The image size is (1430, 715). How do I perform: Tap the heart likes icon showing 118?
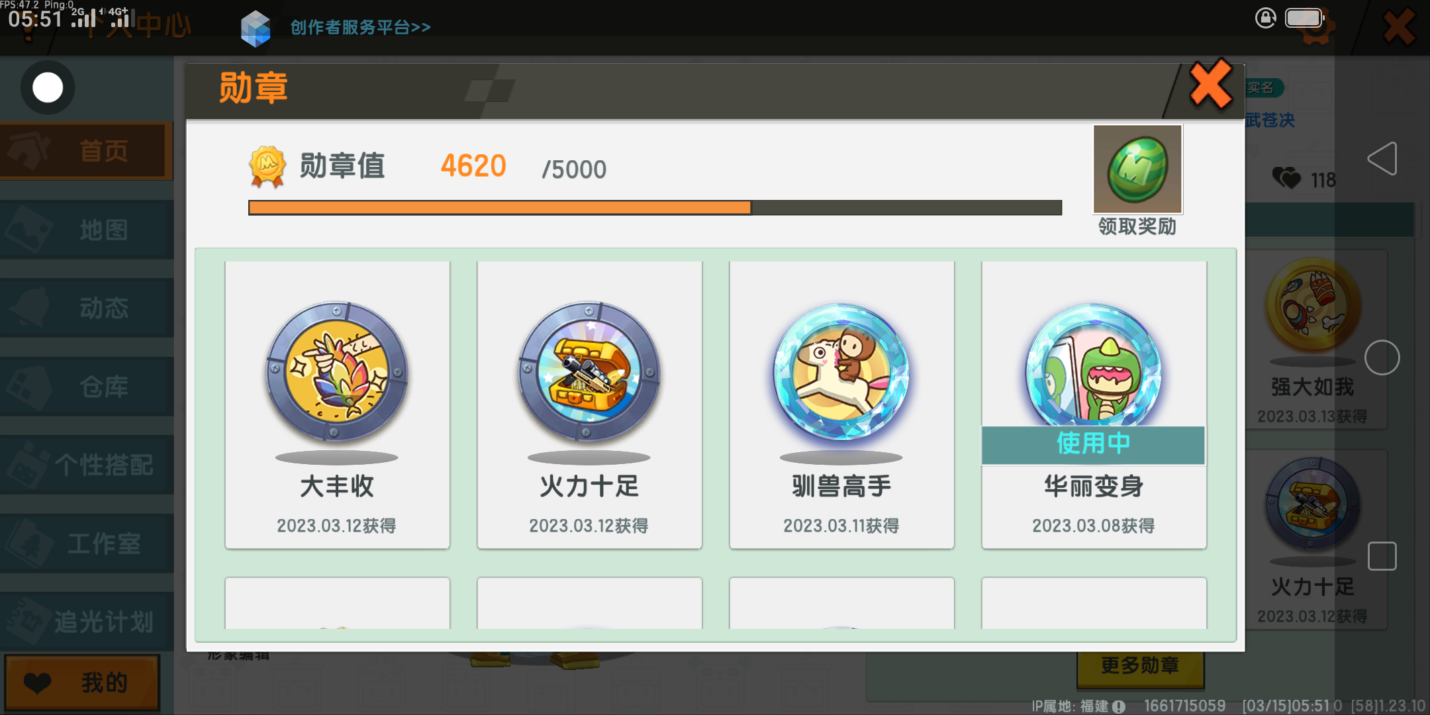1286,178
